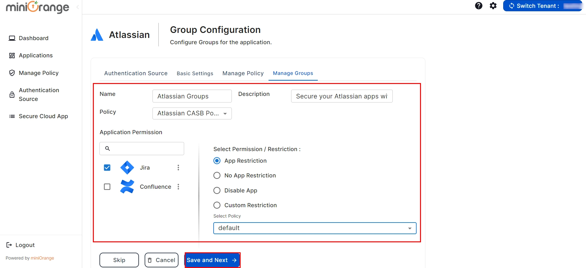
Task: Click the search magnifier icon
Action: 107,149
